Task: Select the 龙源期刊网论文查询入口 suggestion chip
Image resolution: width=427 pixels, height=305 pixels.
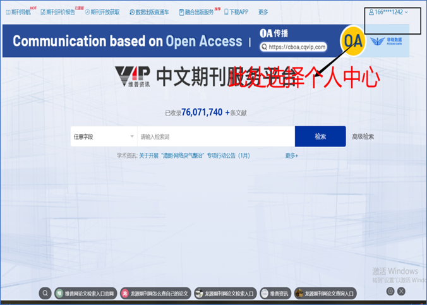Action: 325,294
